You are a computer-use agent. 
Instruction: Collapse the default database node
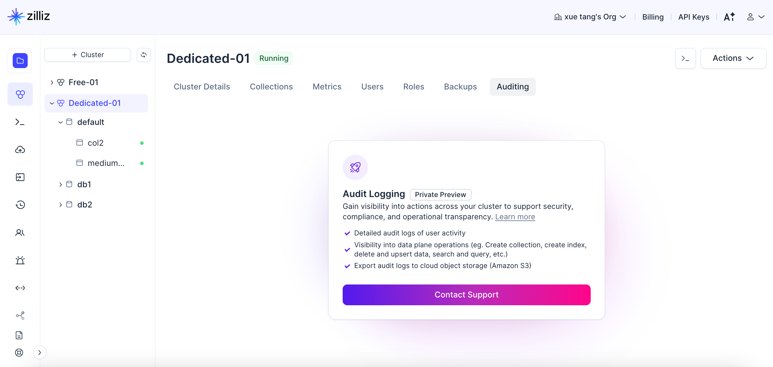60,122
